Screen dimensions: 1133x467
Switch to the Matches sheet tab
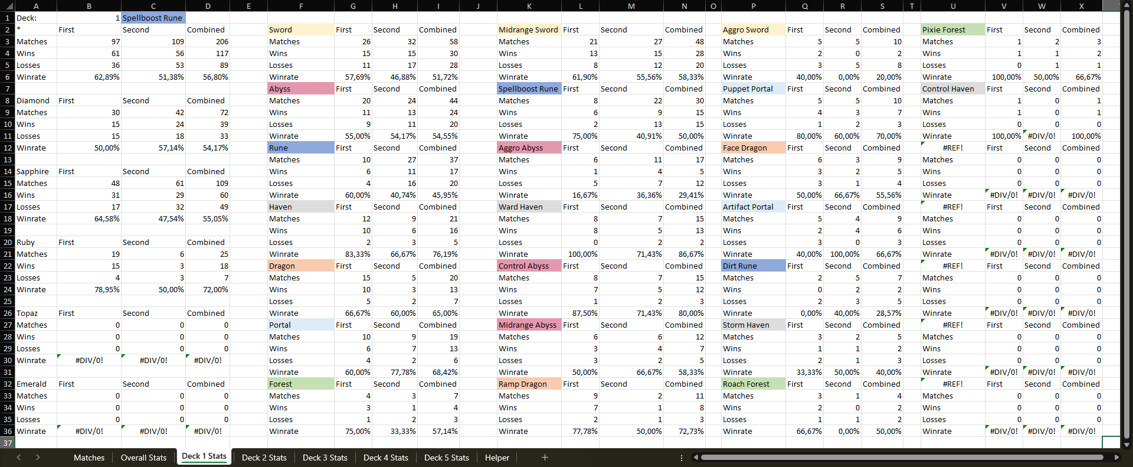tap(89, 458)
